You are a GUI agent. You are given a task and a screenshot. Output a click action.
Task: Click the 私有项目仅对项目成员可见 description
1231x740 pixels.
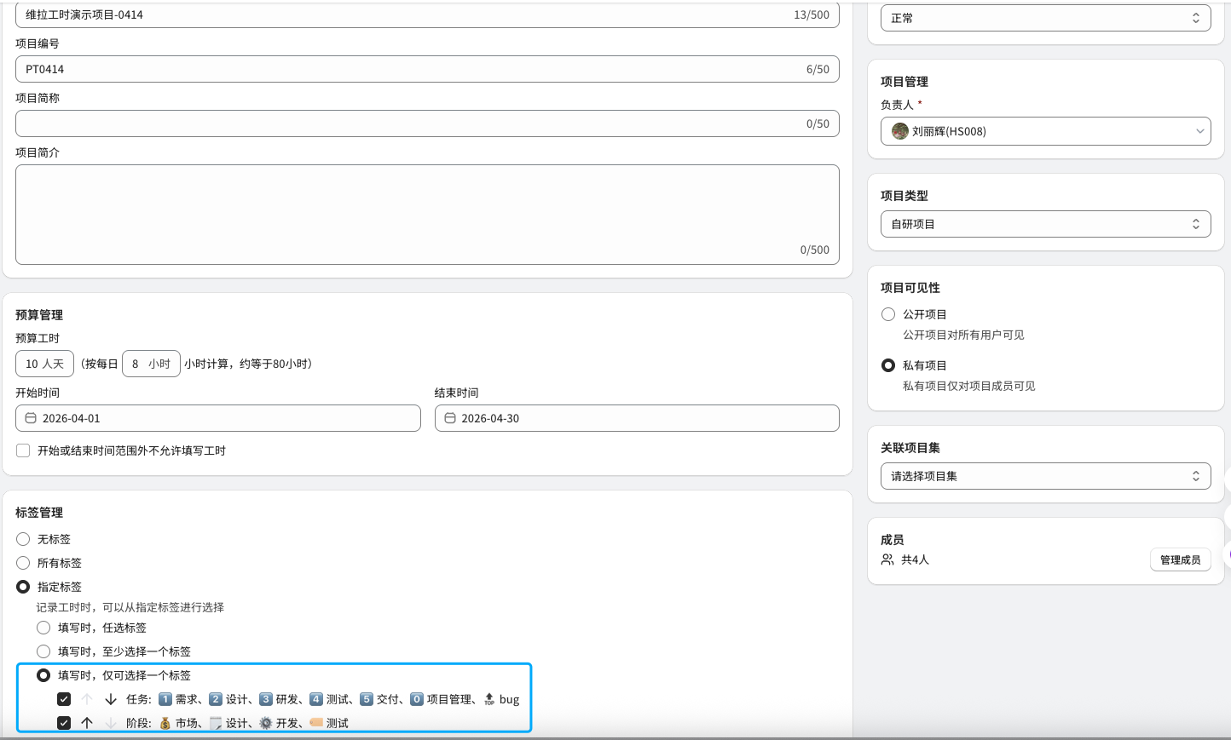(969, 386)
